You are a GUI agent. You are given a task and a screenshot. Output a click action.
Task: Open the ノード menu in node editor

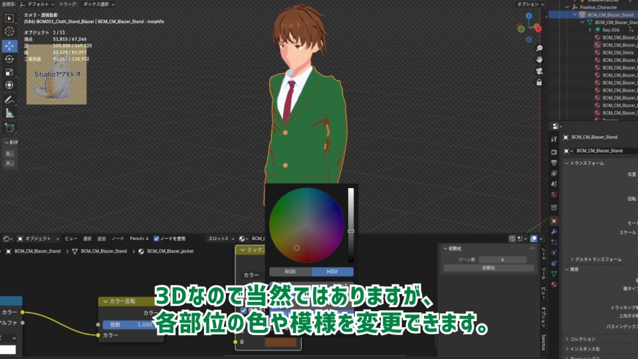point(118,239)
